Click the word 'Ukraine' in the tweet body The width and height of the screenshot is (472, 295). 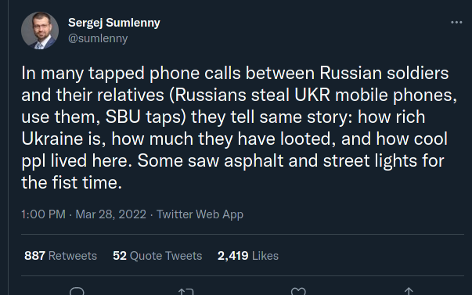click(52, 139)
